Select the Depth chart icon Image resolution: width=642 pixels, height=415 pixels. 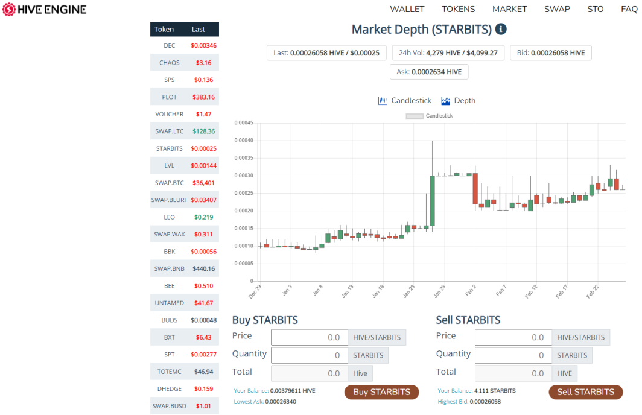coord(445,101)
